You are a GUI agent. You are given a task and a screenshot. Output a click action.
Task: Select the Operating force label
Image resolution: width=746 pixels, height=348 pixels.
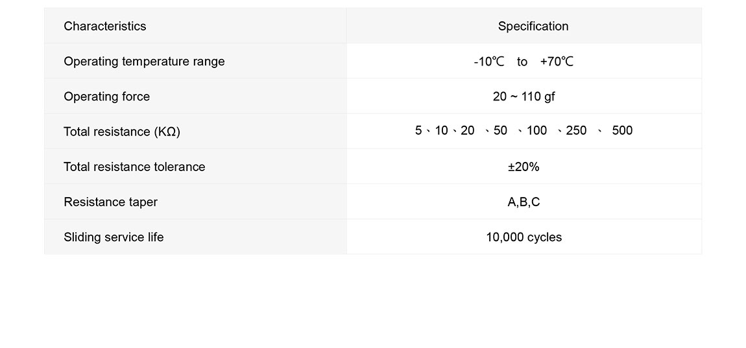coord(106,97)
